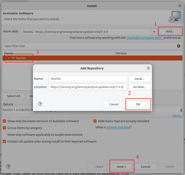
Task: Close the Install window
Action: (180, 6)
